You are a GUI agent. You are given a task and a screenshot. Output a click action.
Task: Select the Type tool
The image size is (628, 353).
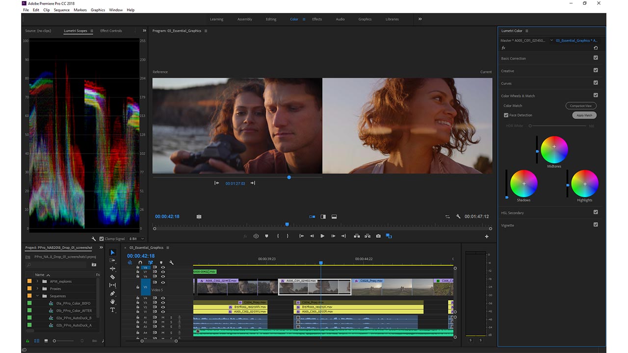point(112,310)
